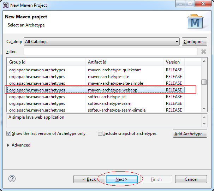Go Back to the previous page
This screenshot has width=214, height=191.
(89, 179)
